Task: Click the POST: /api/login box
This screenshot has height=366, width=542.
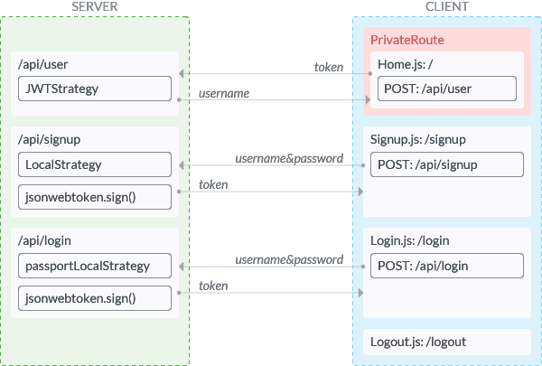Action: (447, 266)
